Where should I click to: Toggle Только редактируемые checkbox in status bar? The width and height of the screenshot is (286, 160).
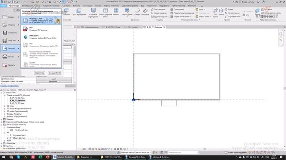pyautogui.click(x=226, y=152)
